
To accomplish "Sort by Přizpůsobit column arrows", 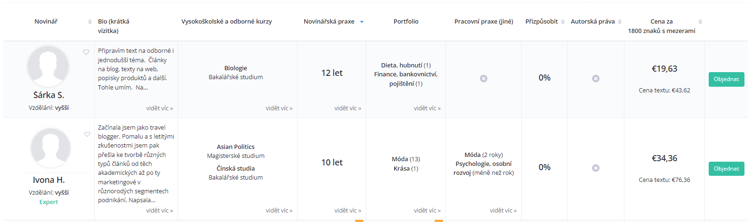I will pyautogui.click(x=563, y=22).
